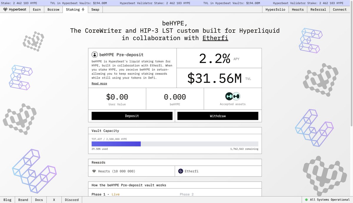This screenshot has width=353, height=203.
Task: Follow the Etherfi link in heading
Action: coord(215,38)
